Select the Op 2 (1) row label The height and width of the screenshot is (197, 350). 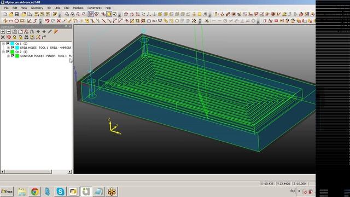21,52
